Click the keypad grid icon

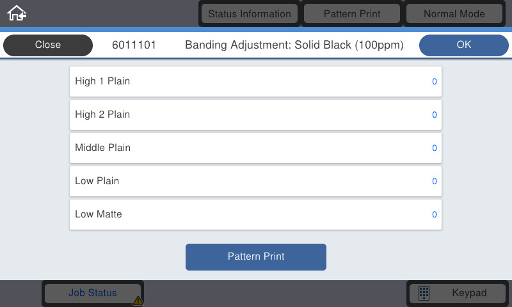(424, 293)
